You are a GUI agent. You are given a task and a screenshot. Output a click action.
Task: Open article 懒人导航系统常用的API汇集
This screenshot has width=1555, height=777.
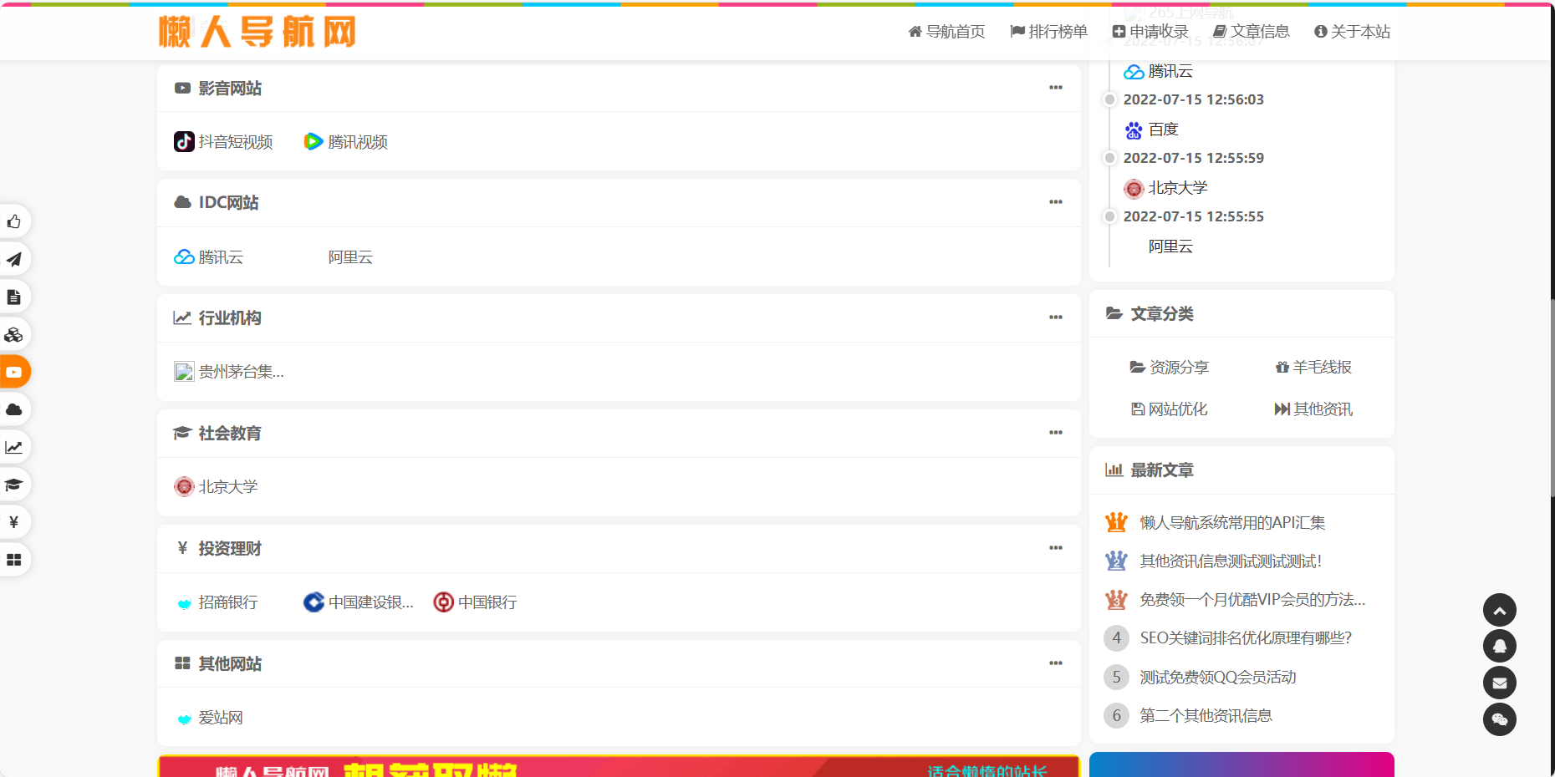1232,523
